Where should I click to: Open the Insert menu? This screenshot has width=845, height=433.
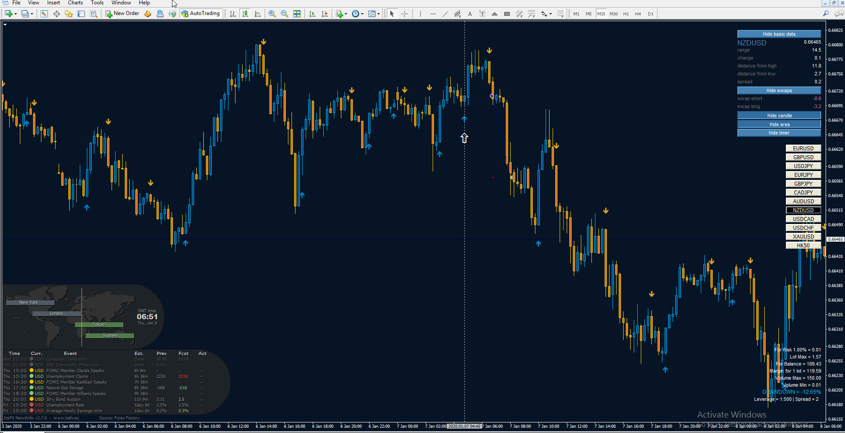point(53,3)
